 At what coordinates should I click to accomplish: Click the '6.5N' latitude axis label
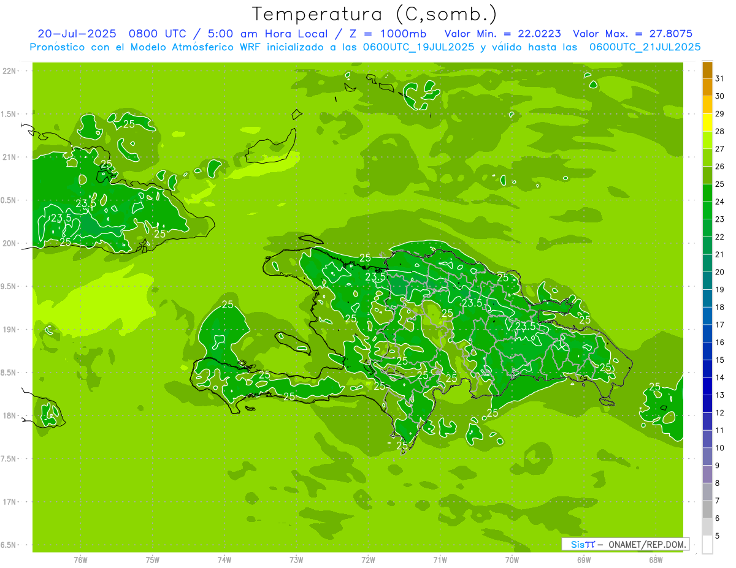pos(9,545)
